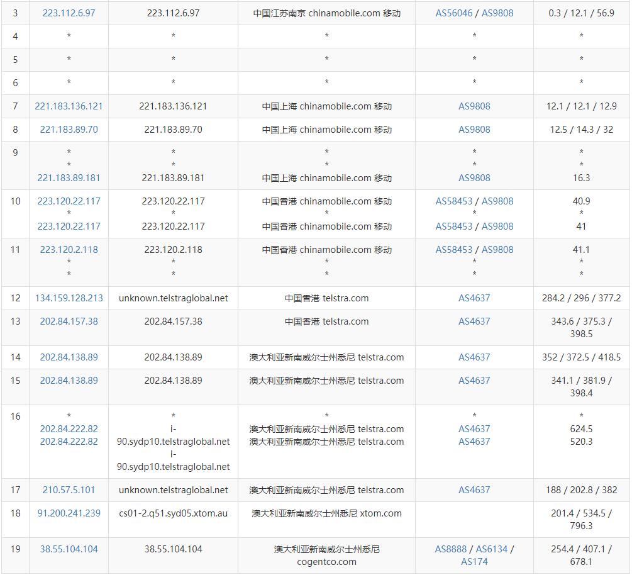Open AS9808 link in hop 7 row
The width and height of the screenshot is (632, 575).
474,106
